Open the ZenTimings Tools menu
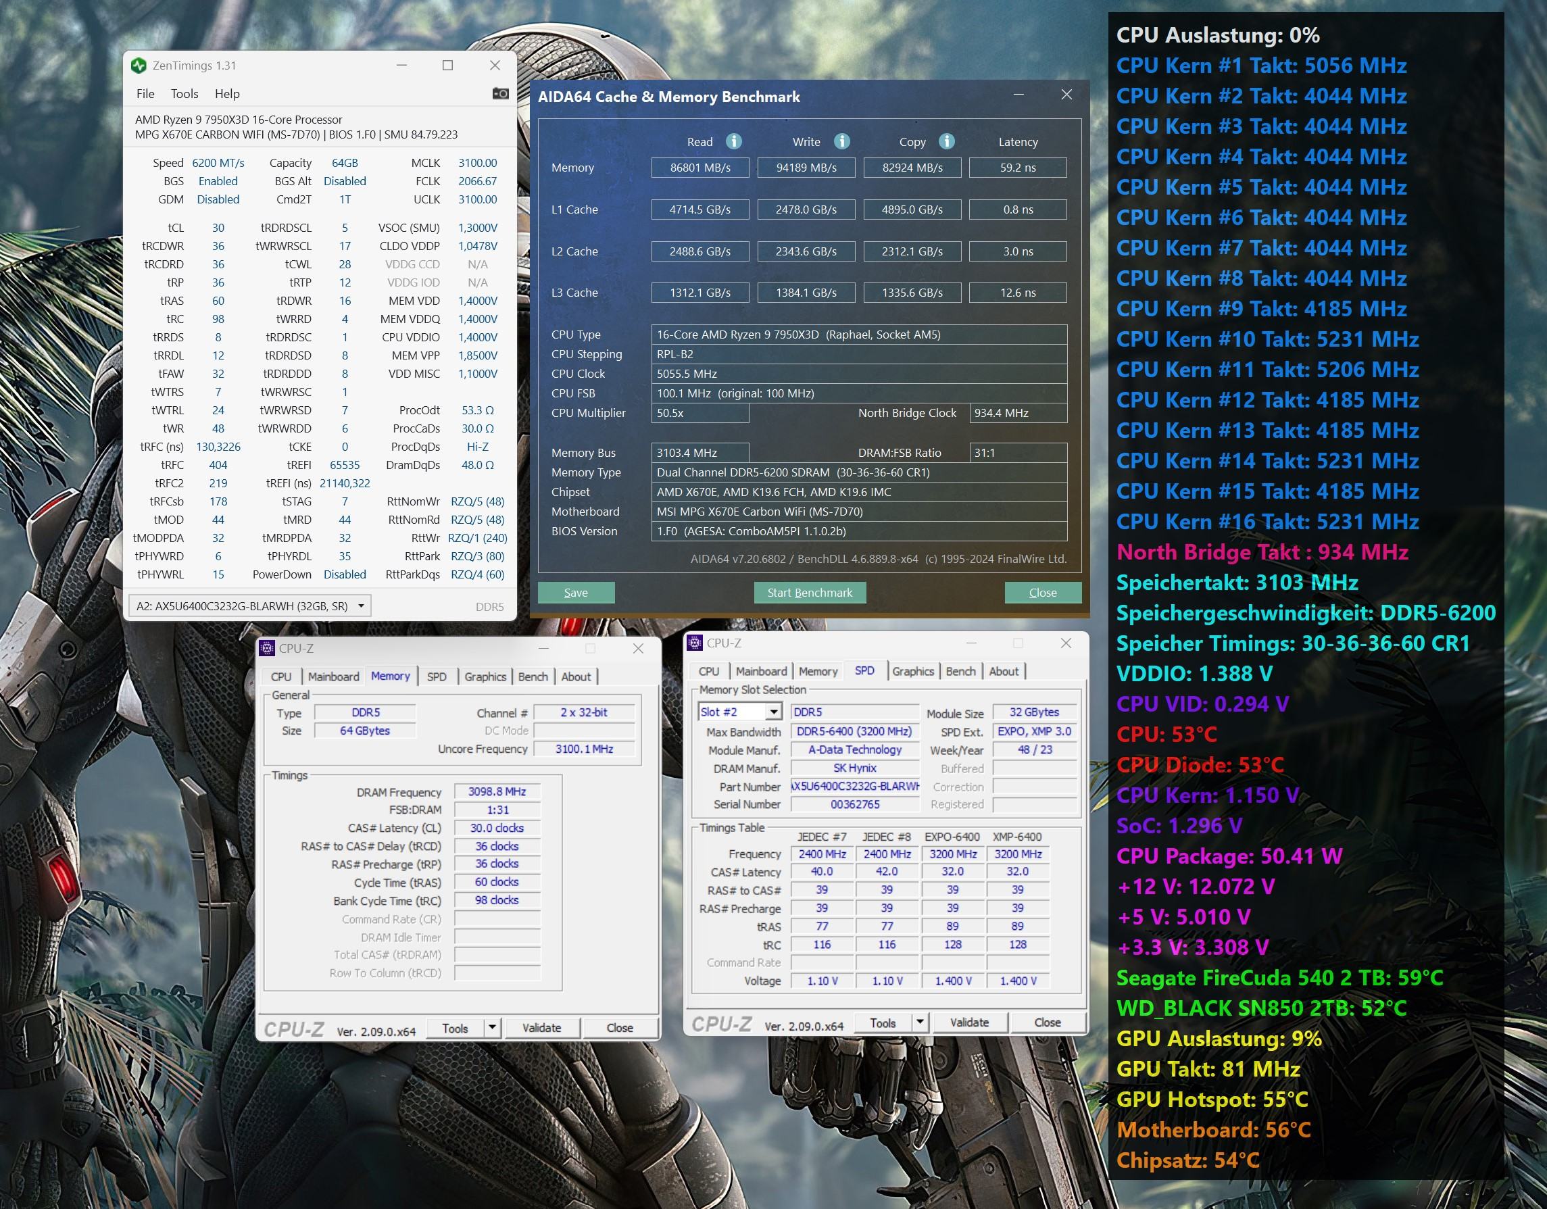This screenshot has height=1209, width=1547. pyautogui.click(x=184, y=93)
